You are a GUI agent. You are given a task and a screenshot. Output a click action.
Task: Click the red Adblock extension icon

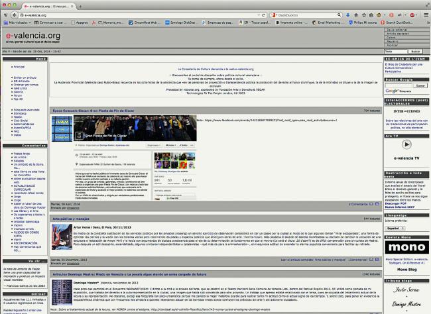412,15
